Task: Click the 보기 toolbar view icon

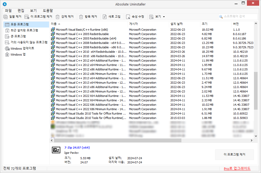Action: pos(151,17)
